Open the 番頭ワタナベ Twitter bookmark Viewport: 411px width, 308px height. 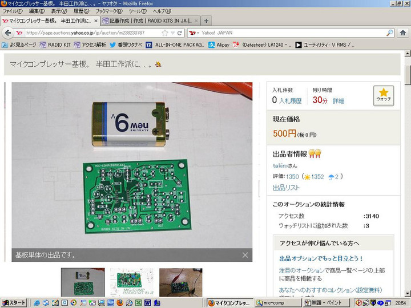[x=126, y=44]
